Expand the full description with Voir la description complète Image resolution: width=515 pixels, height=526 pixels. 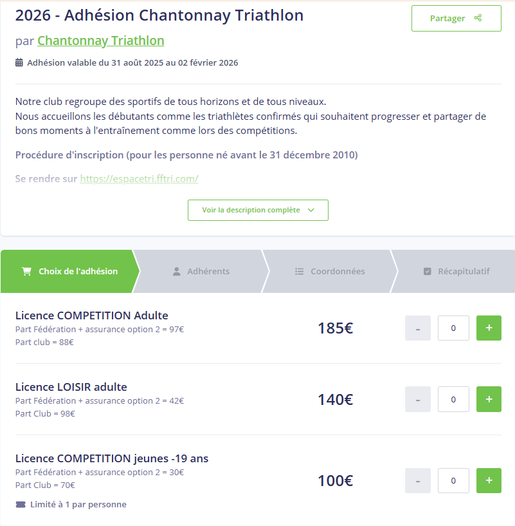click(x=258, y=210)
